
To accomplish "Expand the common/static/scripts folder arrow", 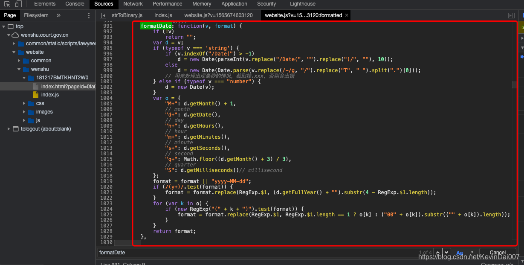I will (14, 44).
